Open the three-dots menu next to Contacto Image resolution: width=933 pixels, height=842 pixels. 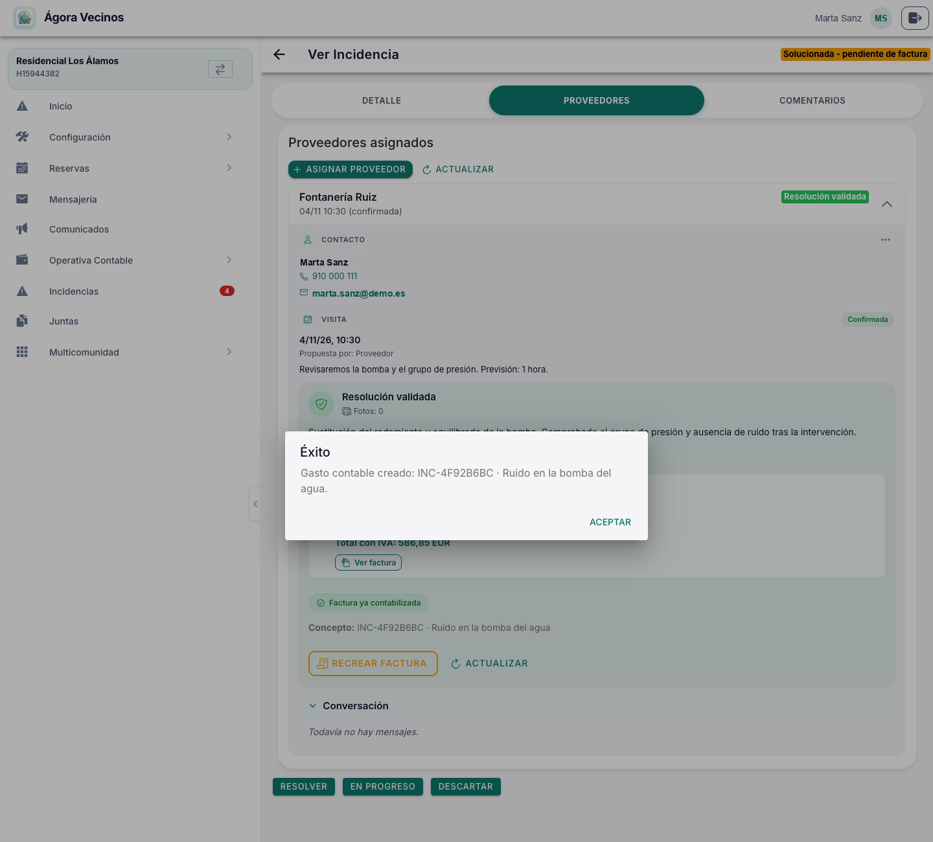[886, 240]
